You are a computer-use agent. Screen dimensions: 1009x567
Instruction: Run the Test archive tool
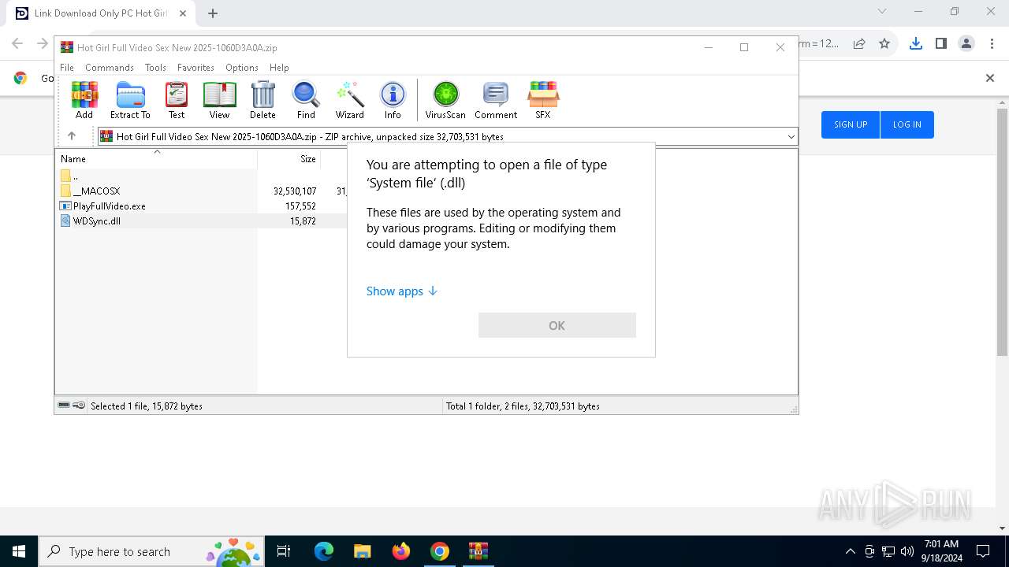pyautogui.click(x=177, y=100)
